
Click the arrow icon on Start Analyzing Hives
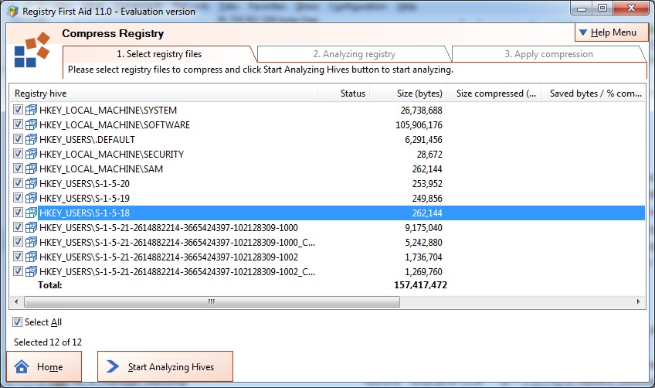tap(112, 366)
